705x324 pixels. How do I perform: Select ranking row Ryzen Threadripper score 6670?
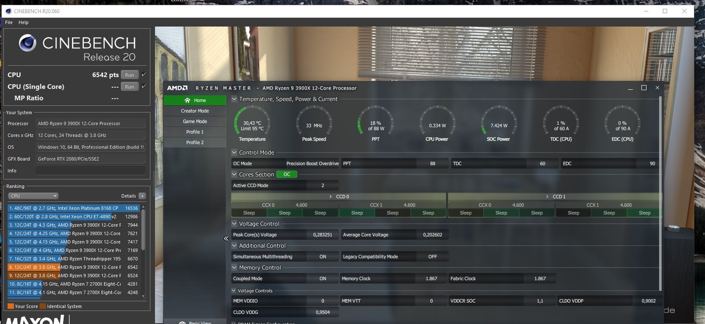coord(73,259)
